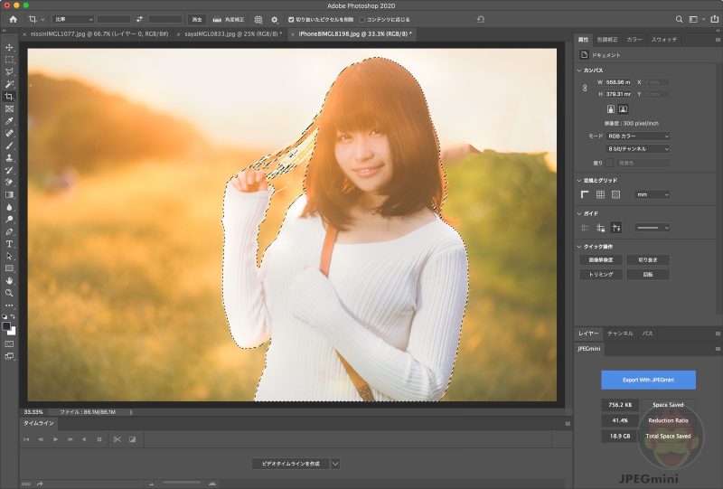Click the Image Size quick action button
Image resolution: width=723 pixels, height=489 pixels.
tap(601, 260)
